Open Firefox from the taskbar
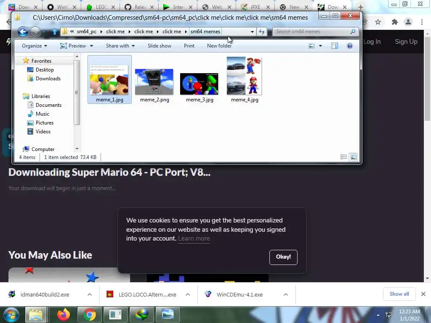The image size is (431, 323). tap(64, 315)
